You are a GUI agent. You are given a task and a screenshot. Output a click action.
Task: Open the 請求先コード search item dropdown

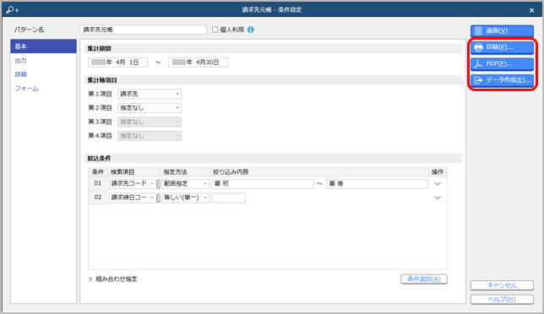tap(133, 184)
